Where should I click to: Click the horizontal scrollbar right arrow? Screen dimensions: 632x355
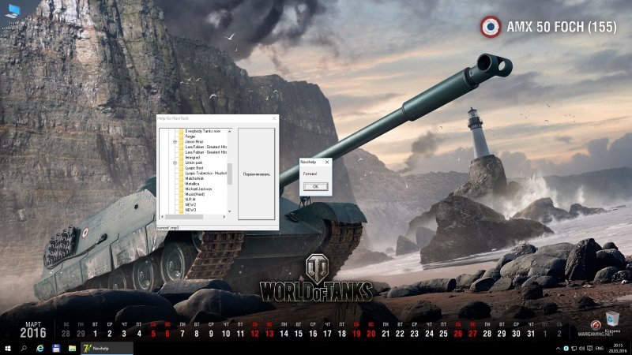(224, 216)
